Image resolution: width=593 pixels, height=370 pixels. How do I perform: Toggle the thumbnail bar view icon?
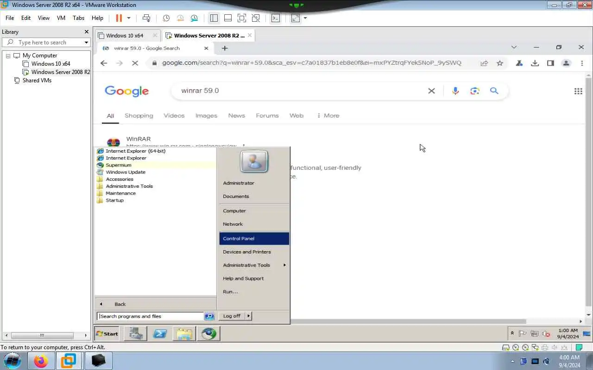click(x=227, y=18)
